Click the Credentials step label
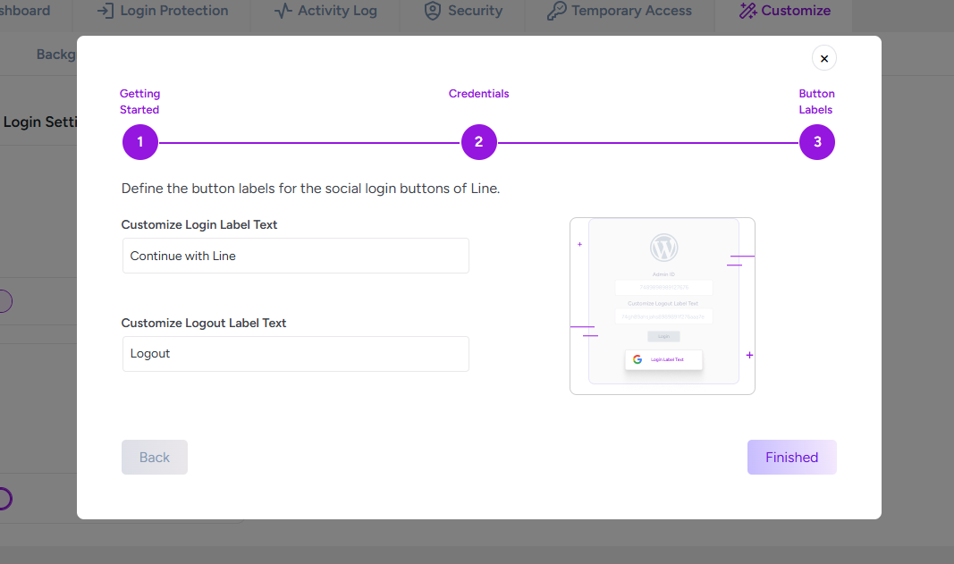This screenshot has height=564, width=954. tap(478, 94)
